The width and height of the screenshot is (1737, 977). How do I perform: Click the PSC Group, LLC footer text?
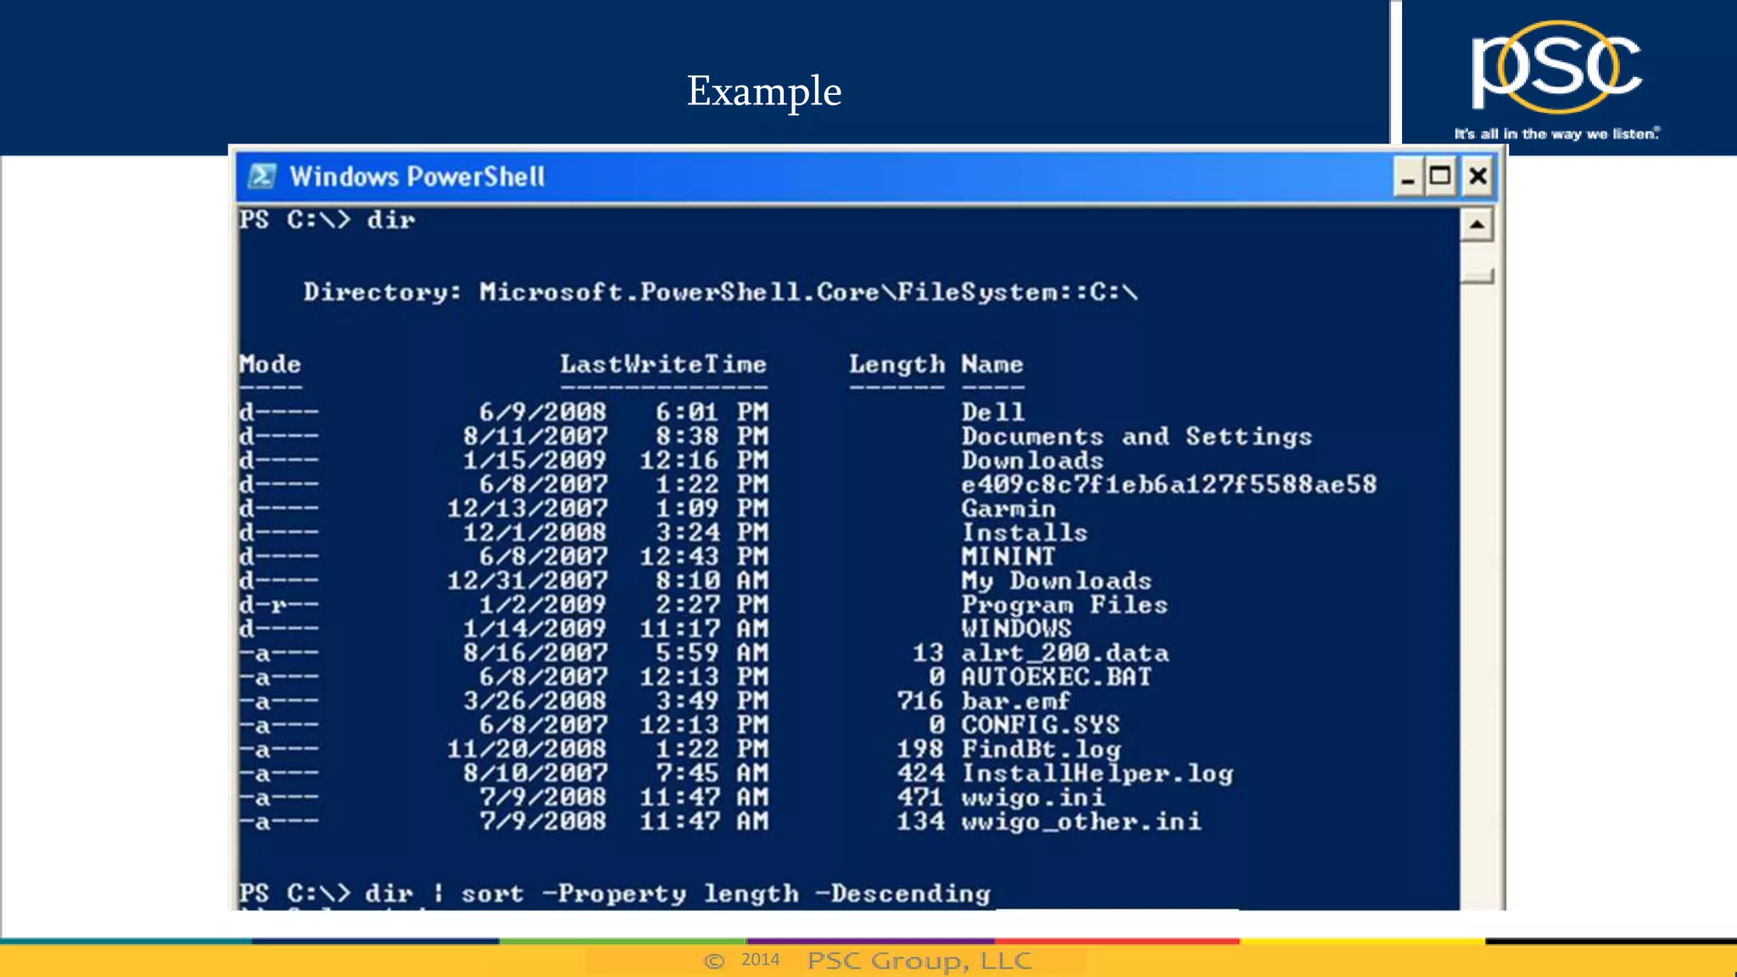919,961
